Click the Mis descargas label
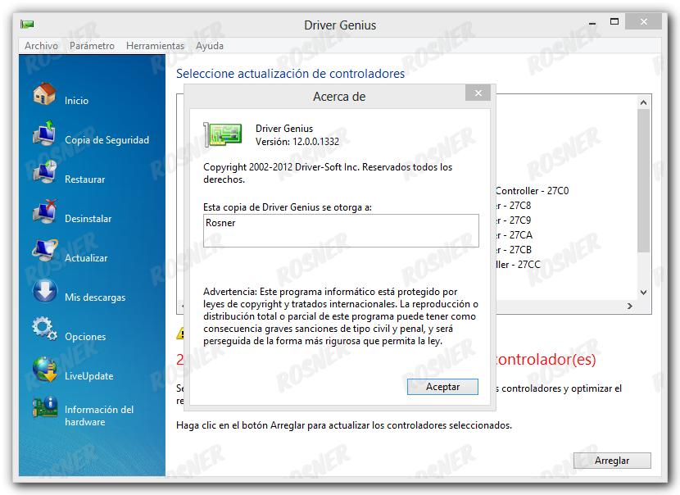Screen dimensions: 680x495 point(95,297)
